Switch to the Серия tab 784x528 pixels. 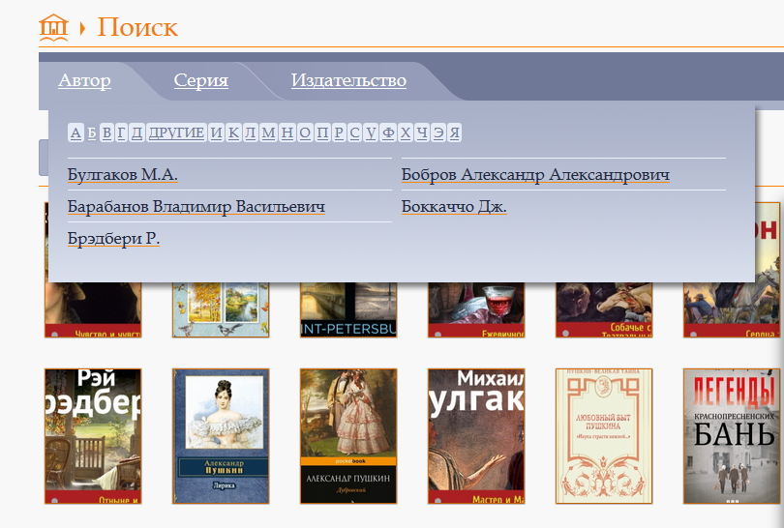click(201, 80)
